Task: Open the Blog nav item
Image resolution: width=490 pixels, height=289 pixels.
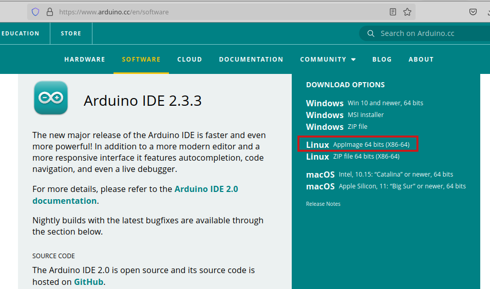Action: click(382, 60)
